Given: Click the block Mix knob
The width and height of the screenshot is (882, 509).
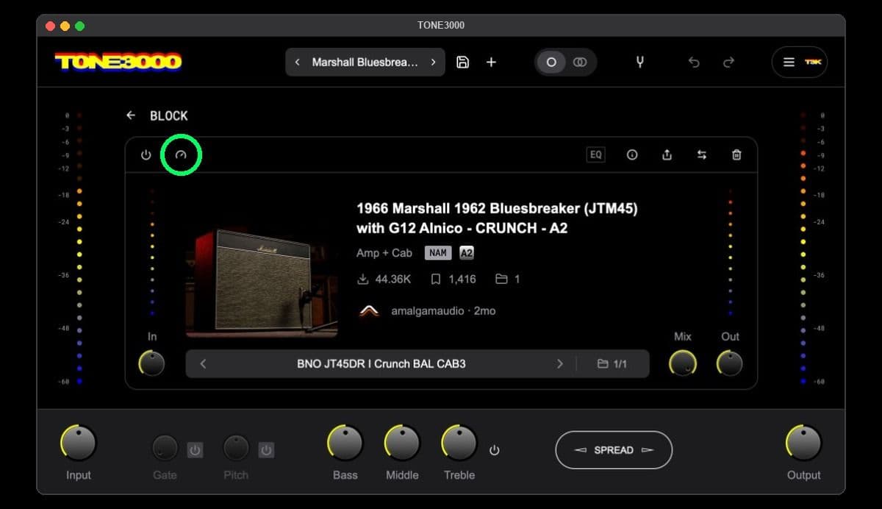Looking at the screenshot, I should [x=683, y=363].
